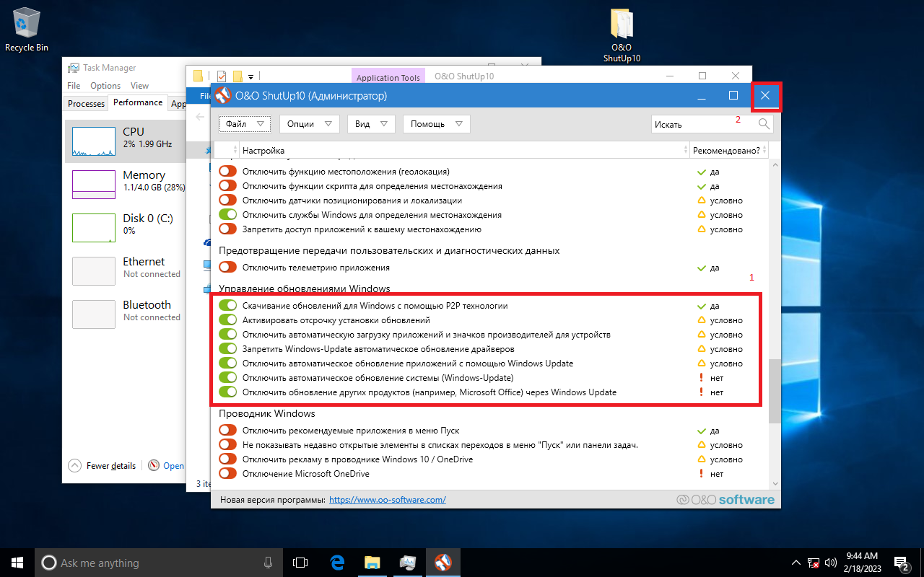The width and height of the screenshot is (924, 577).
Task: Click the network icon in system tray
Action: tap(814, 563)
